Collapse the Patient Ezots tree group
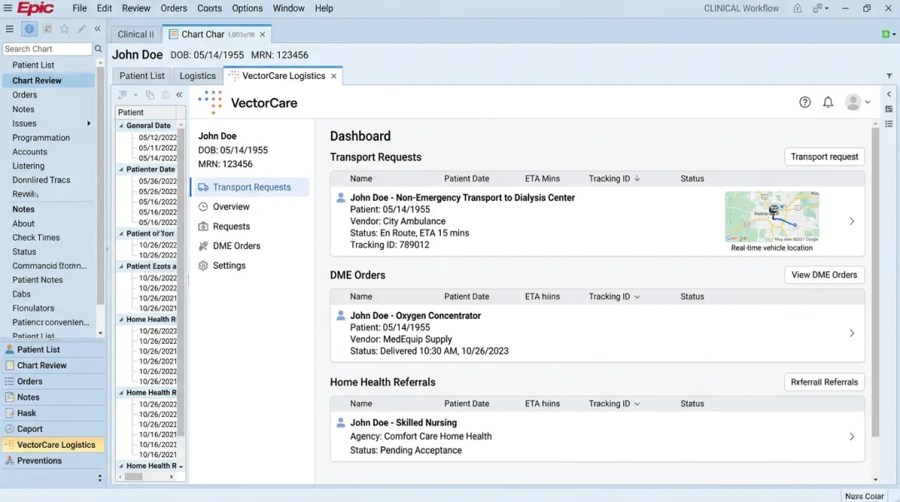This screenshot has width=900, height=502. tap(121, 266)
